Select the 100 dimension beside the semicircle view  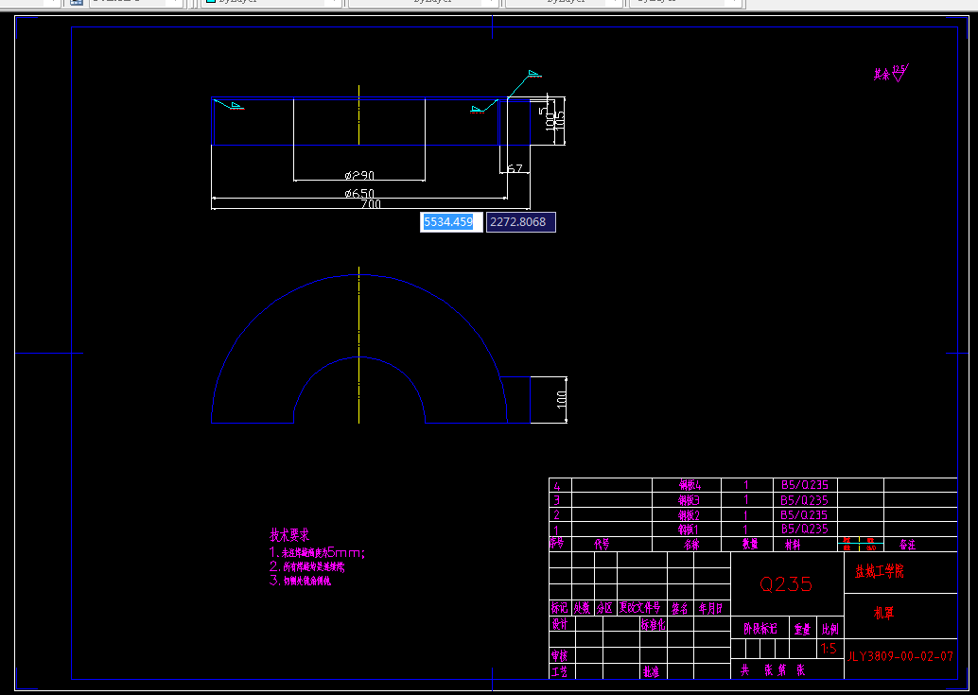(x=561, y=400)
